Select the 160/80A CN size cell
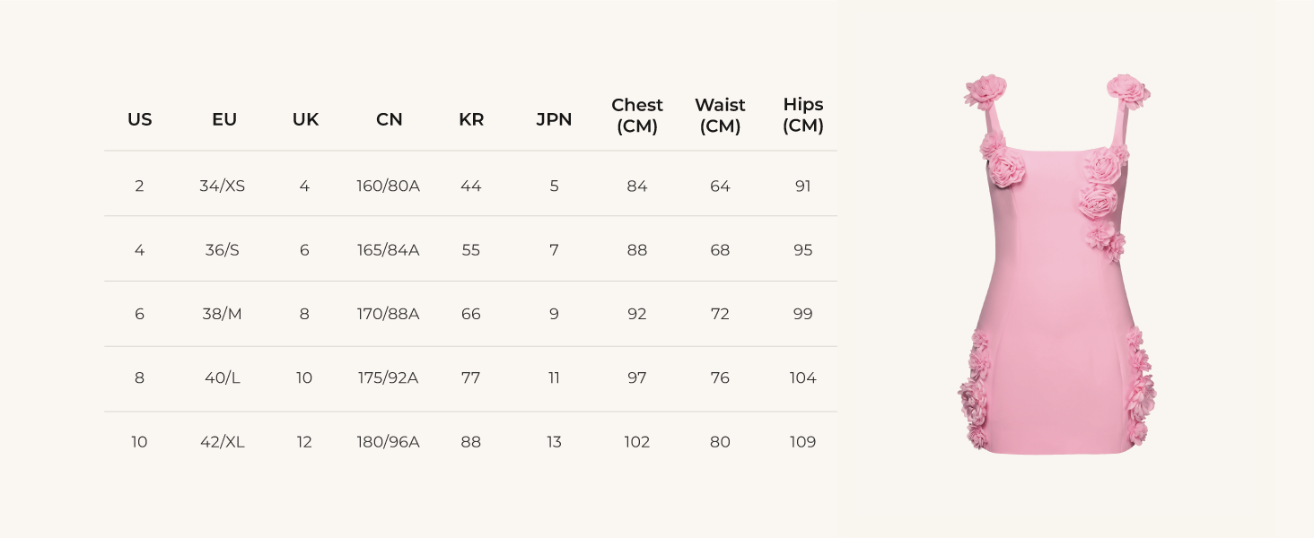Viewport: 1314px width, 538px height. click(x=388, y=187)
